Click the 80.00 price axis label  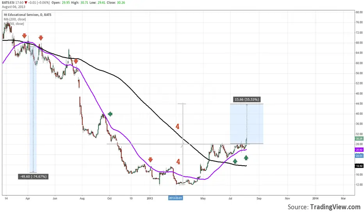tap(359, 12)
